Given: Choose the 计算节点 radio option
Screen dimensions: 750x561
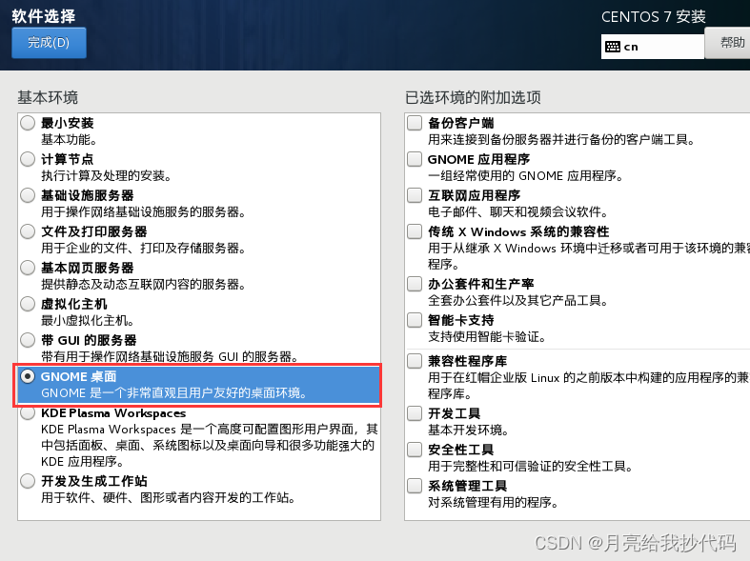Looking at the screenshot, I should pyautogui.click(x=28, y=160).
